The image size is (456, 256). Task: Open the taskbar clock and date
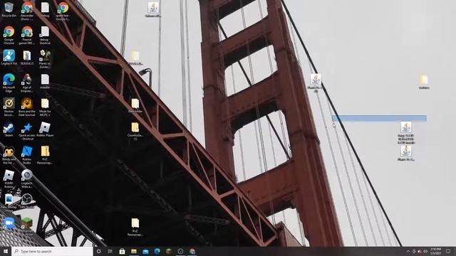point(435,251)
